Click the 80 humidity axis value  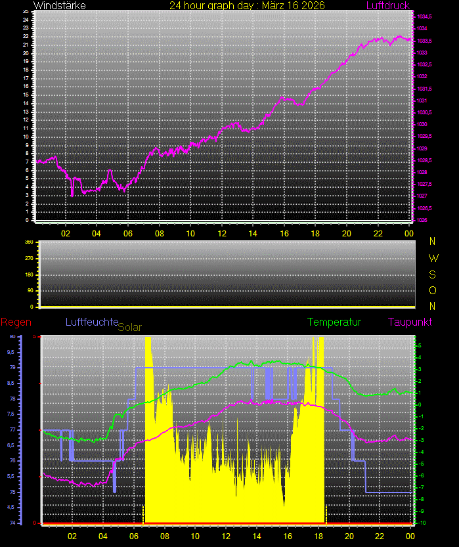pos(12,337)
